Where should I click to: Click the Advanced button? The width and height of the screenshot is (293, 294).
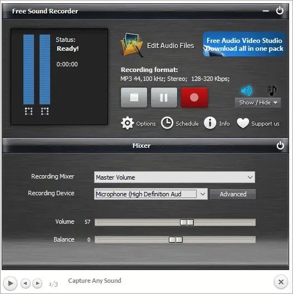coord(233,194)
